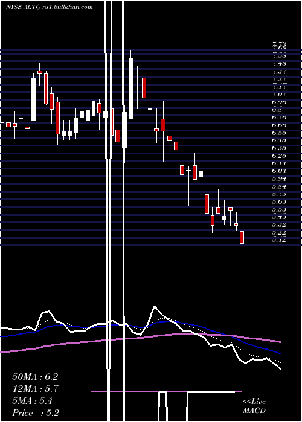
Task: Click inside the MACD histogram box
Action: coord(166,392)
